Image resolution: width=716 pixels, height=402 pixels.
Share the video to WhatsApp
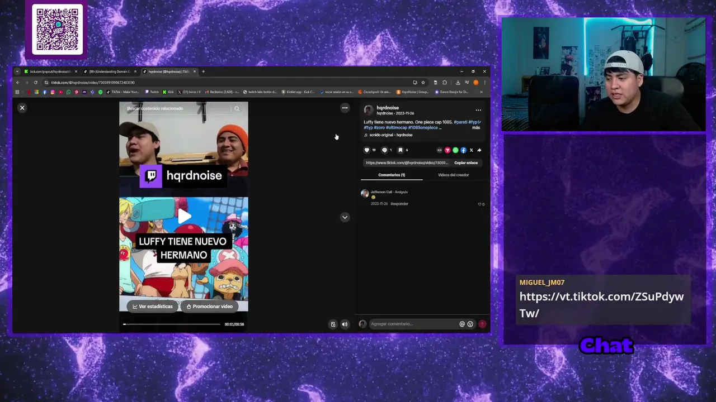455,150
